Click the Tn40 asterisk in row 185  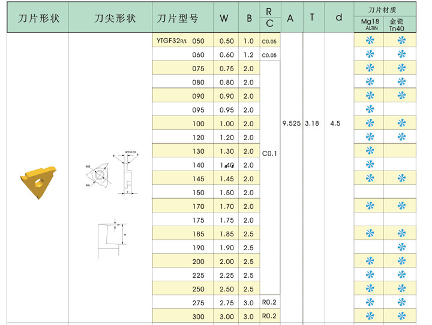point(401,233)
